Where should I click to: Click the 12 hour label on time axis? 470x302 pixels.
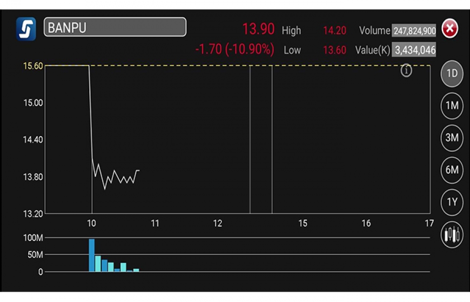[218, 223]
